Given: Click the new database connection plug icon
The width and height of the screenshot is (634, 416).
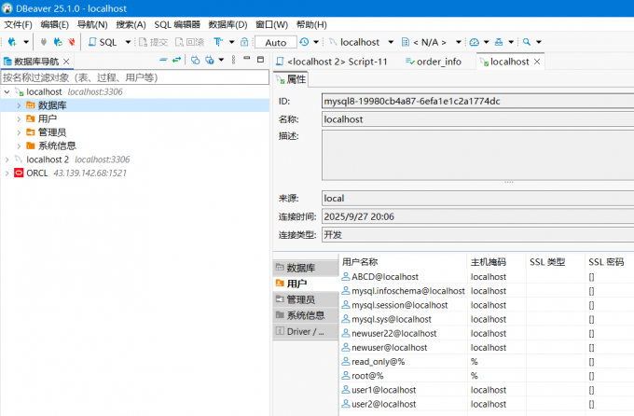Looking at the screenshot, I should click(x=12, y=42).
